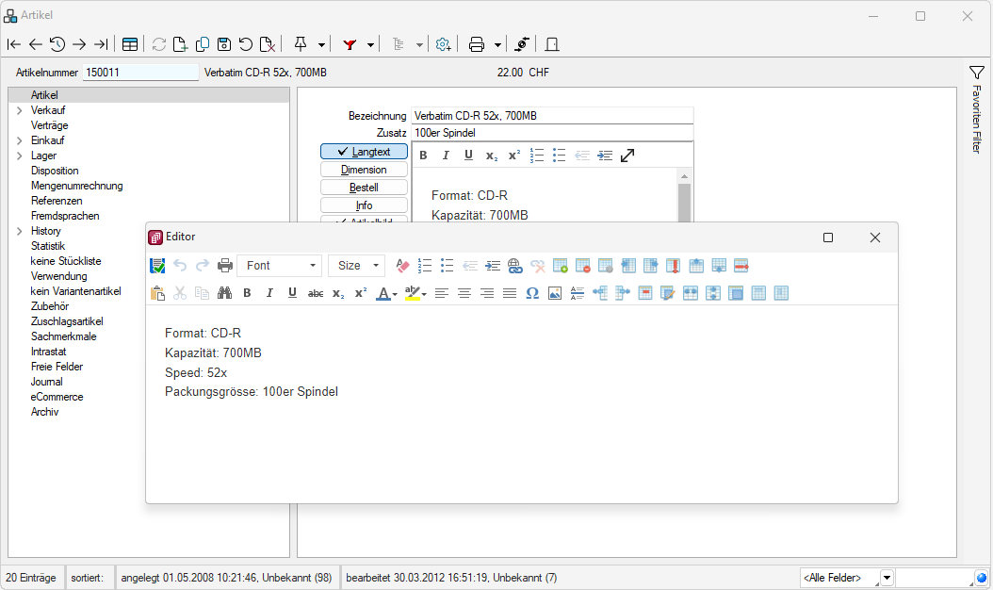Toggle bold in the Langtext inline toolbar
The image size is (993, 590).
[x=423, y=156]
